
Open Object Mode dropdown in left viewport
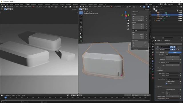9,7
